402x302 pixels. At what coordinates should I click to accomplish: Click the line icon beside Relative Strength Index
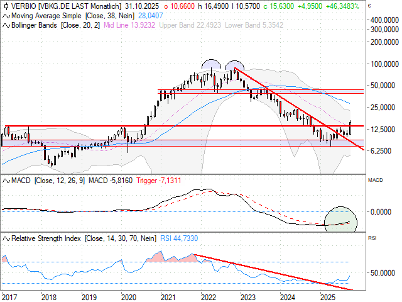coord(6,238)
